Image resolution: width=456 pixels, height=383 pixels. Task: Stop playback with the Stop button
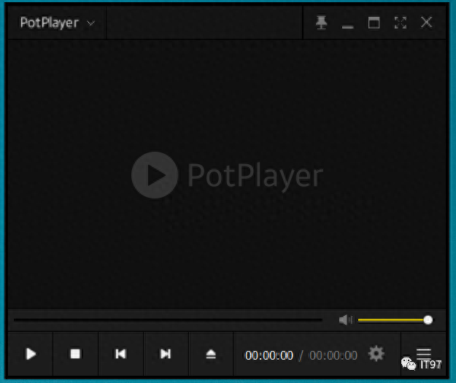click(75, 354)
